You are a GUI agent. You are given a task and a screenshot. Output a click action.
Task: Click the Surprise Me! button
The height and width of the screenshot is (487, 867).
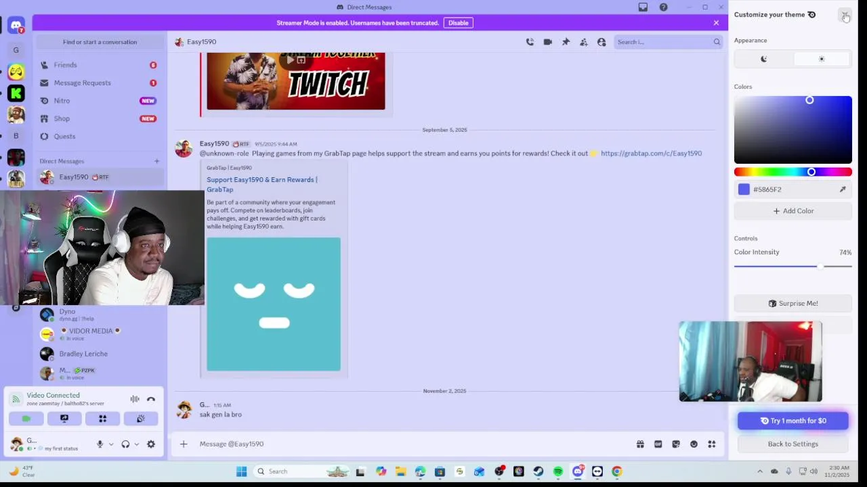tap(793, 304)
